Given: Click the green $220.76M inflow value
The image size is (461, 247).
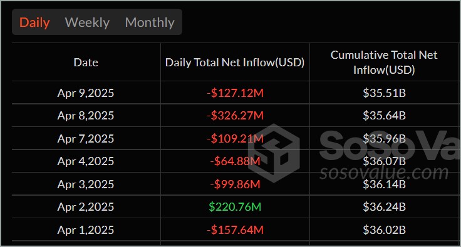Looking at the screenshot, I should tap(235, 207).
